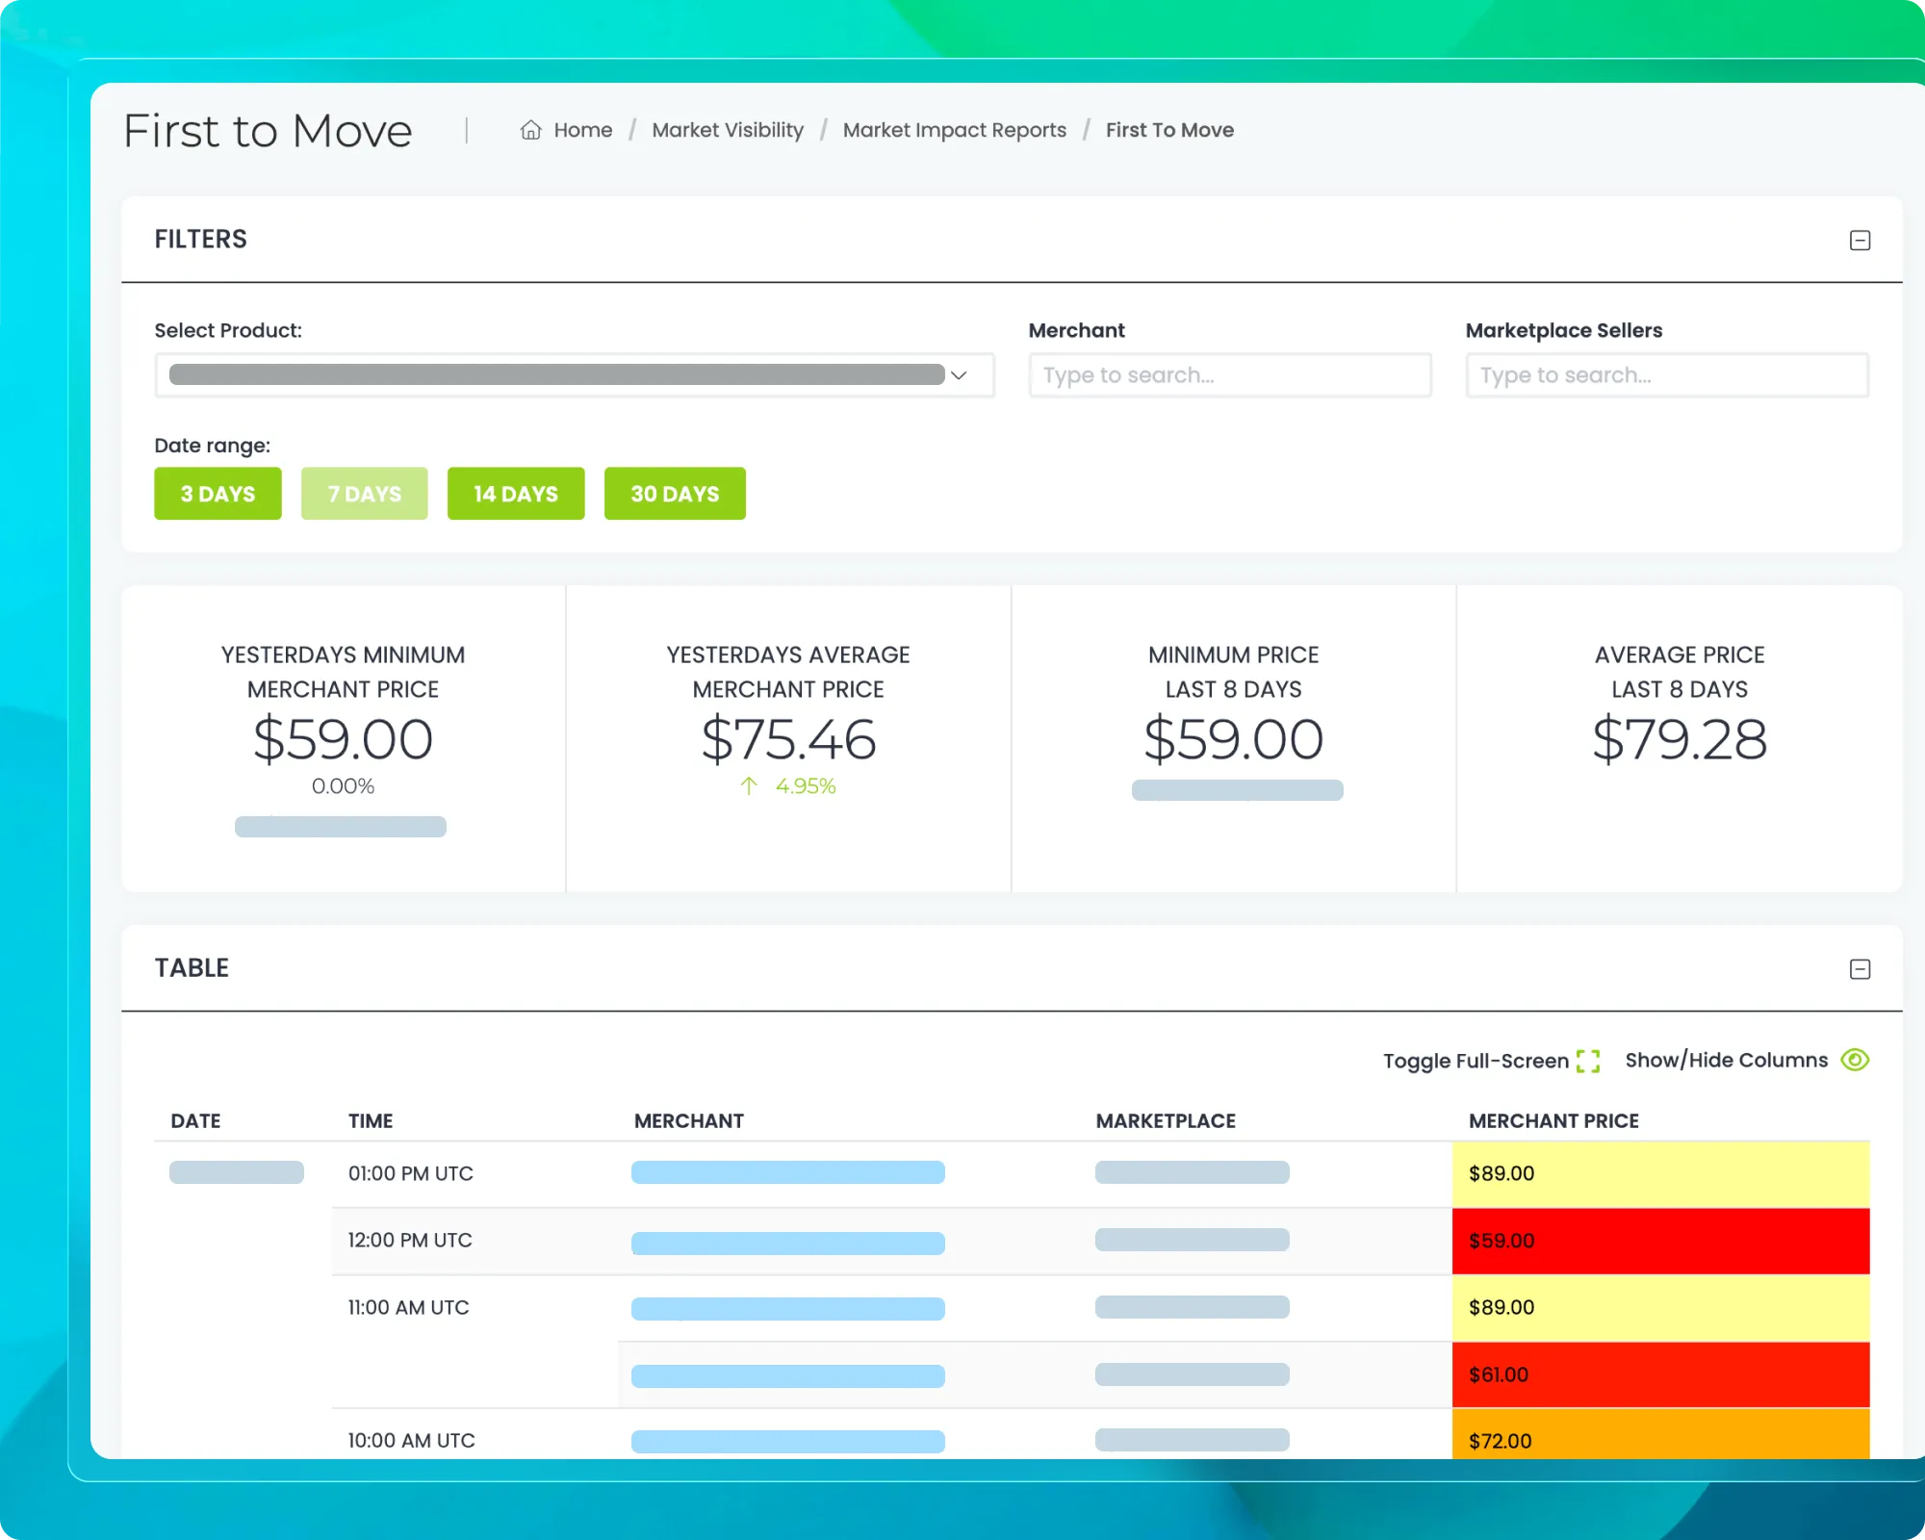Open the Select Product dropdown chevron

(x=959, y=375)
